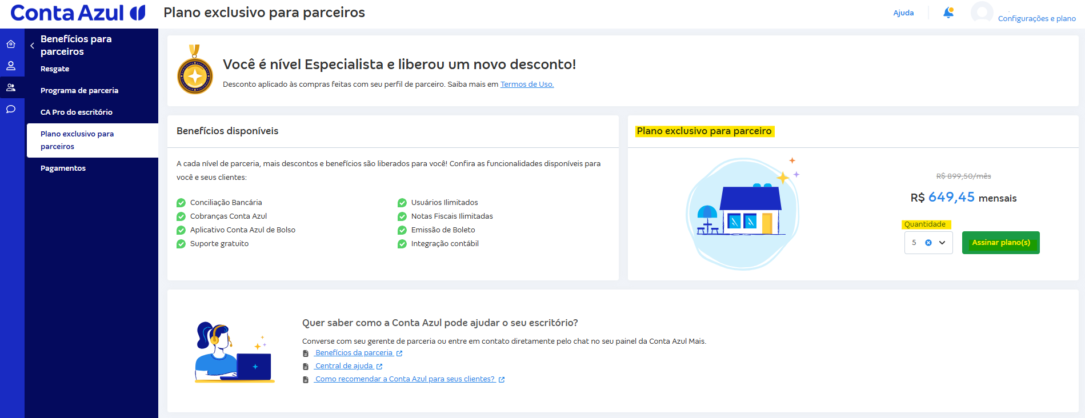
Task: Click check icon beside Integração contábil
Action: point(402,244)
